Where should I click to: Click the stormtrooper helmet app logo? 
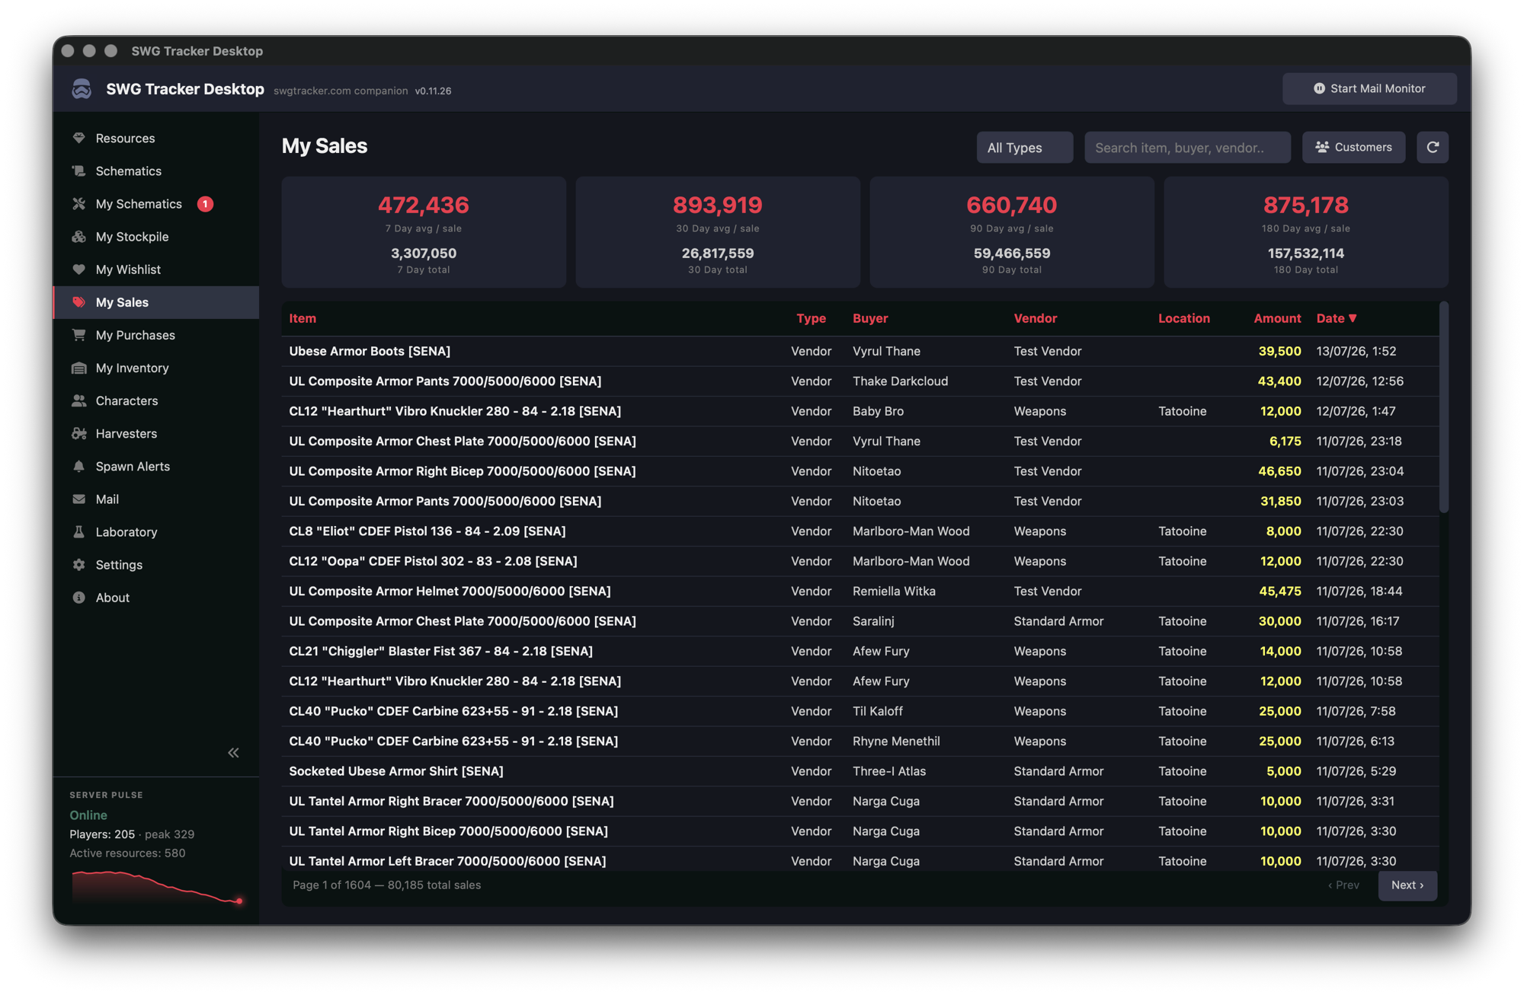(x=82, y=89)
